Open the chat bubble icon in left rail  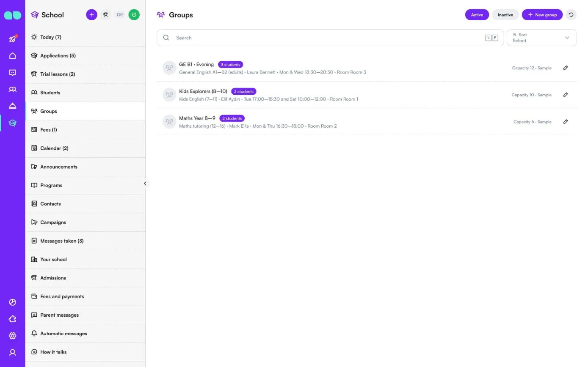[13, 73]
